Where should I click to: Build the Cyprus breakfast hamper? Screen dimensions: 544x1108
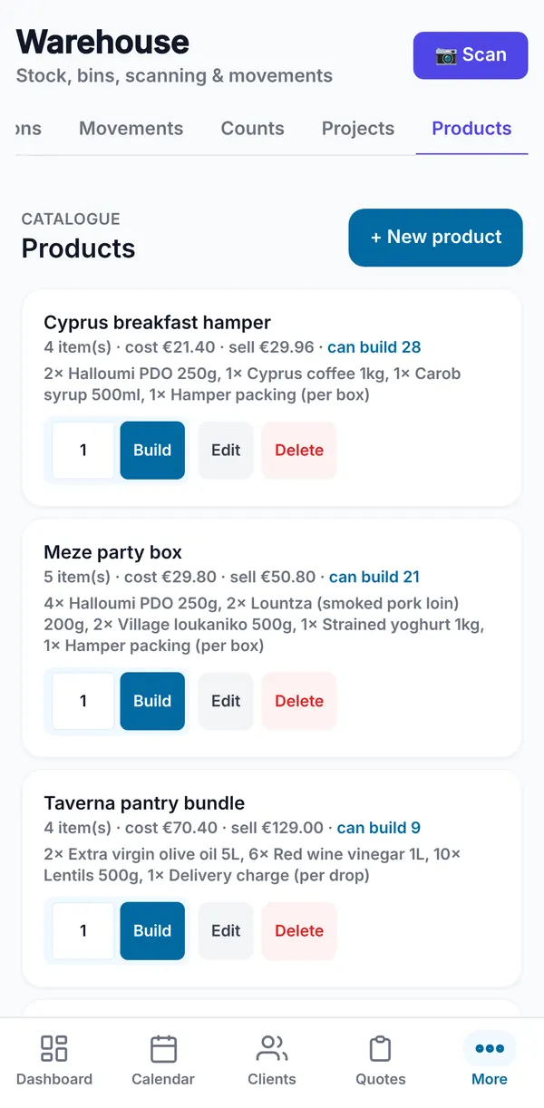click(152, 450)
